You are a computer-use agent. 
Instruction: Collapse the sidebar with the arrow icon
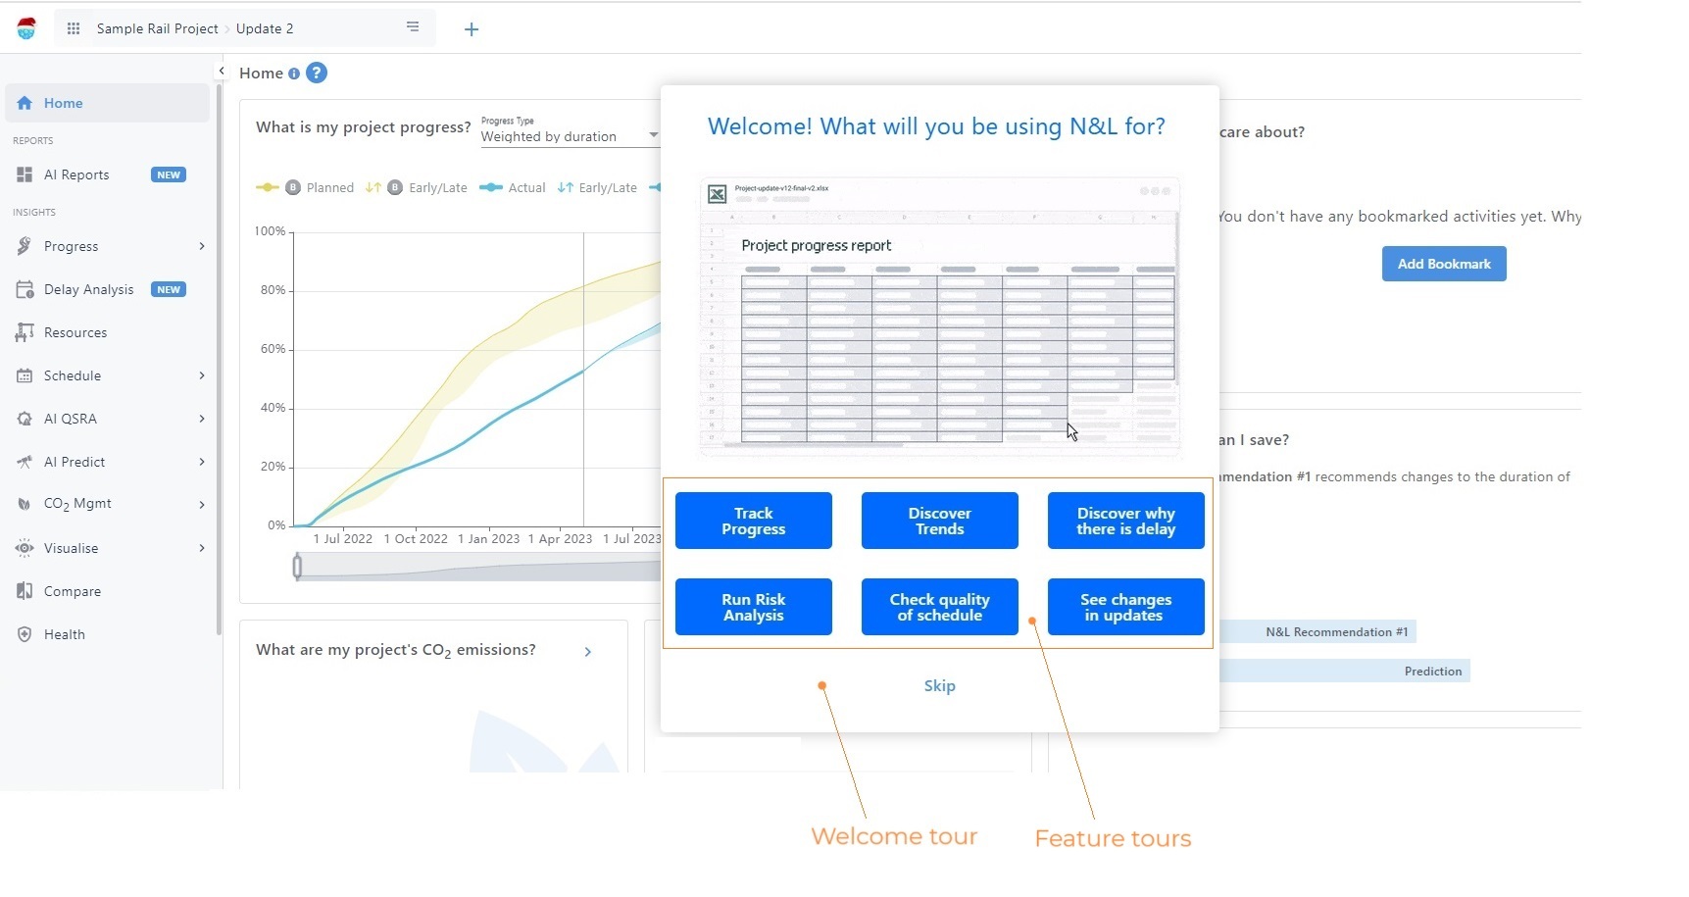[222, 71]
